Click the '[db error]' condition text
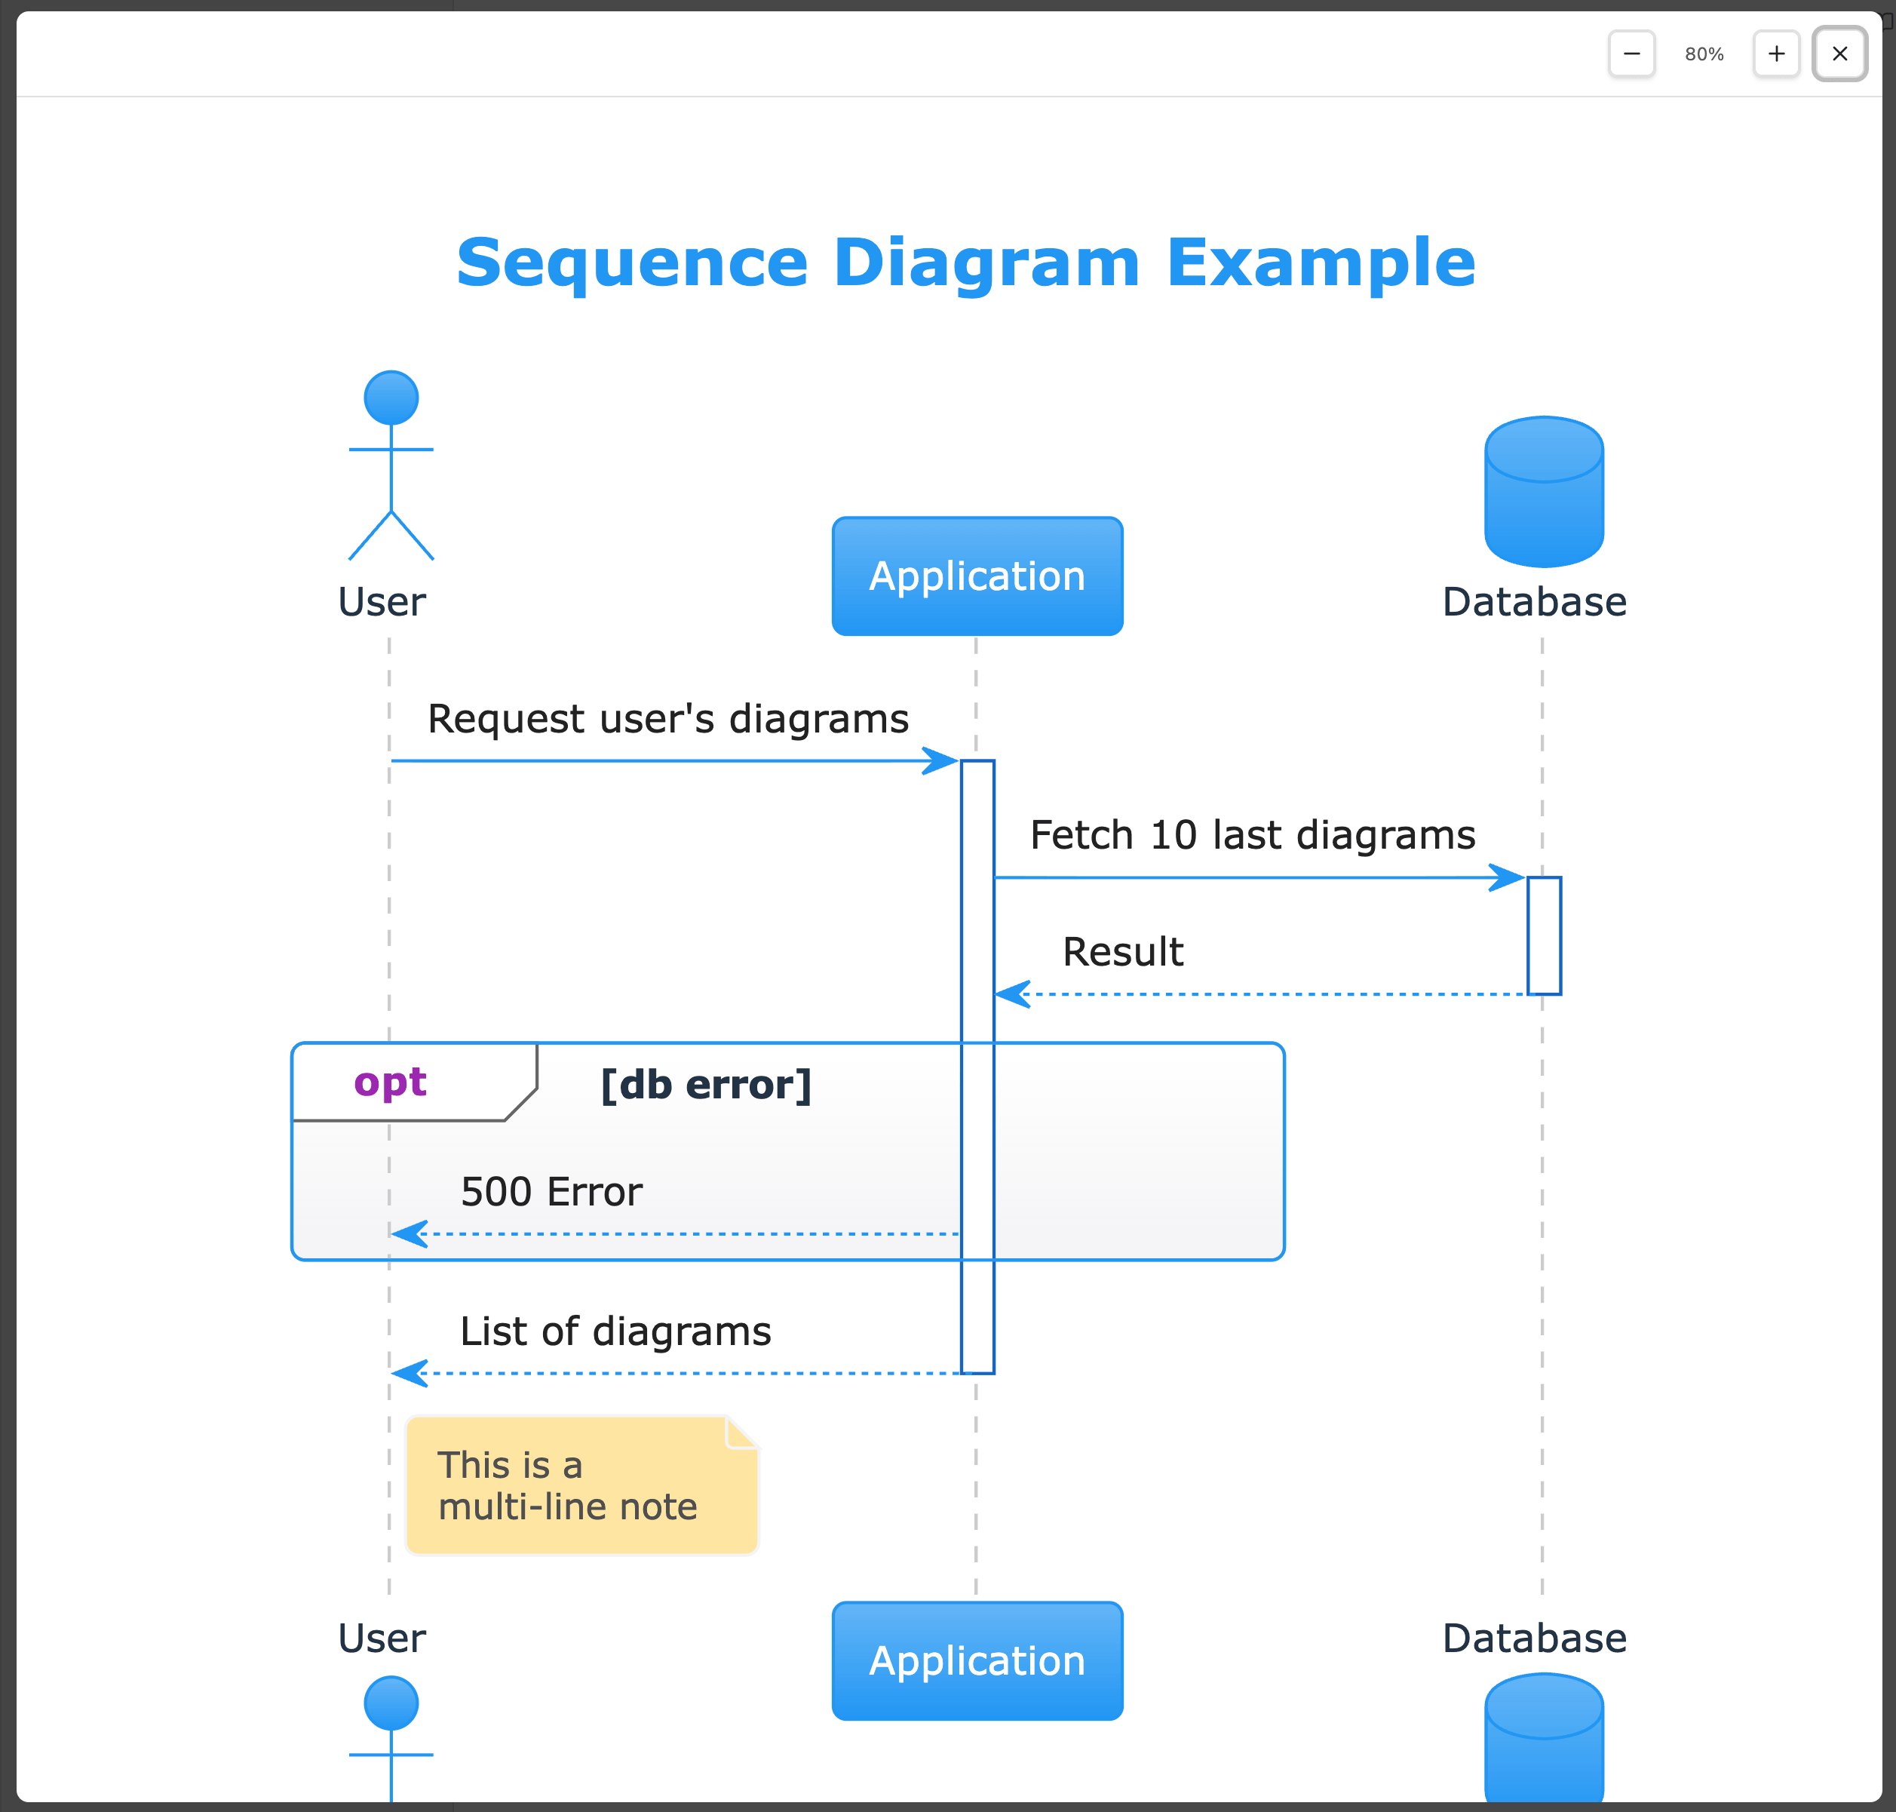This screenshot has width=1896, height=1812. (x=706, y=1085)
